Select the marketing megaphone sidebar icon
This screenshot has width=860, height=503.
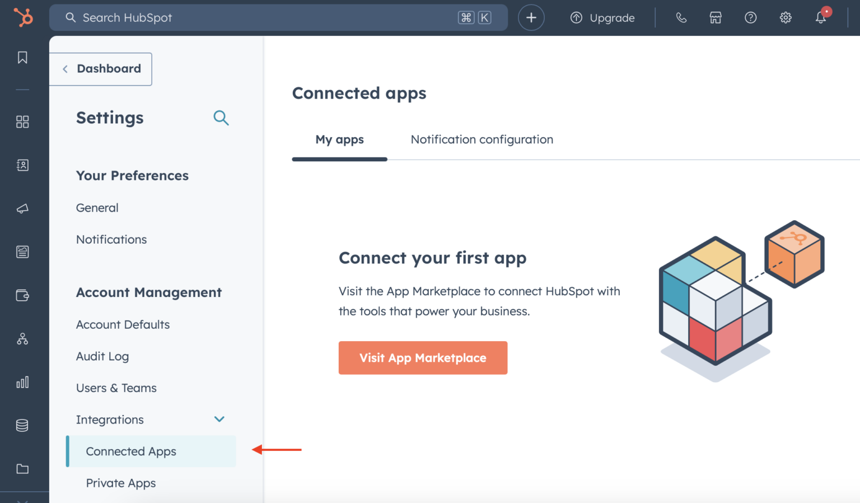pos(22,208)
